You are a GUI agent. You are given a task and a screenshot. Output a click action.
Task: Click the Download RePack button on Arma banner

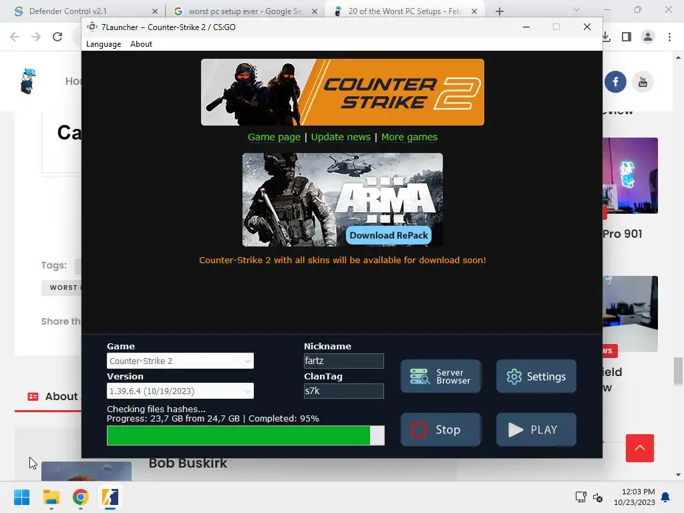tap(389, 236)
